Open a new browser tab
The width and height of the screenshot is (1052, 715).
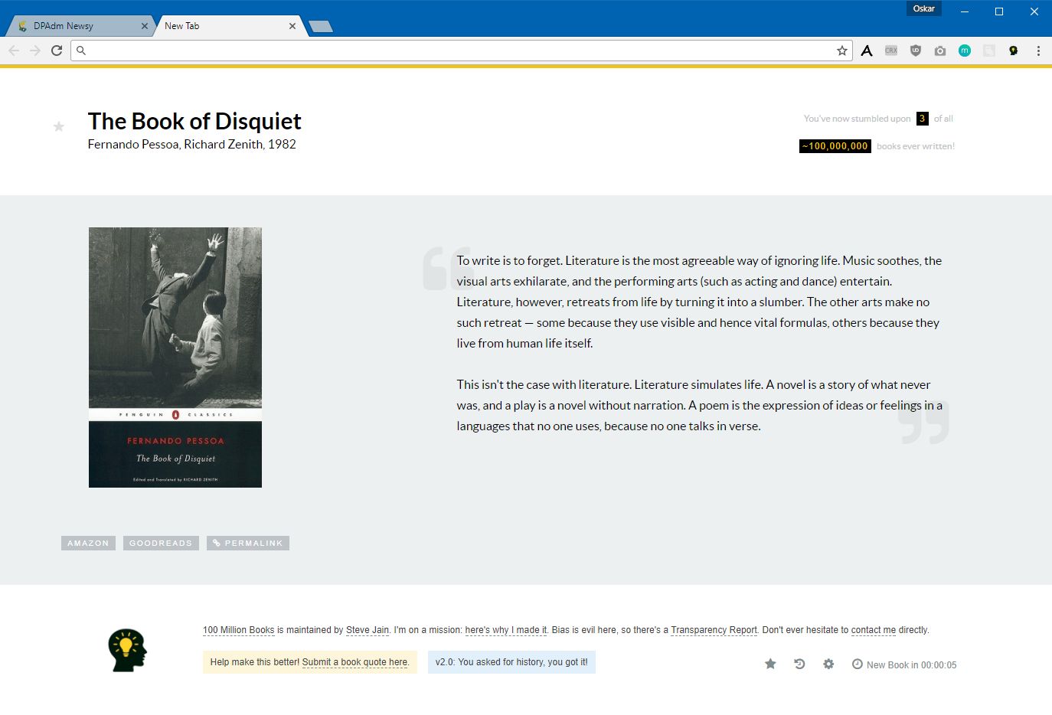[x=320, y=27]
